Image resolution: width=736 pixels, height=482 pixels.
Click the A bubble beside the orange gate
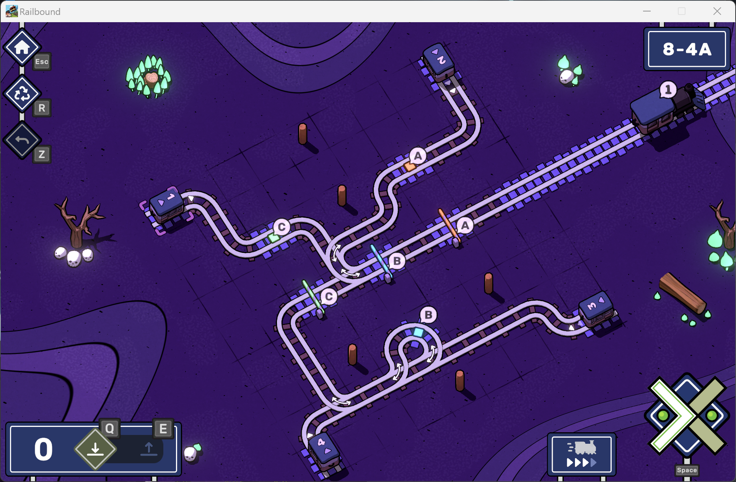click(x=465, y=225)
